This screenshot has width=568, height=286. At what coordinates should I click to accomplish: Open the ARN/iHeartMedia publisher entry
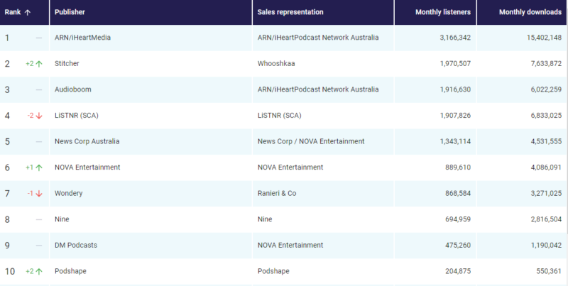82,38
